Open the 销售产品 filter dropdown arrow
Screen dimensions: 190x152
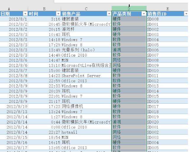(x=109, y=14)
